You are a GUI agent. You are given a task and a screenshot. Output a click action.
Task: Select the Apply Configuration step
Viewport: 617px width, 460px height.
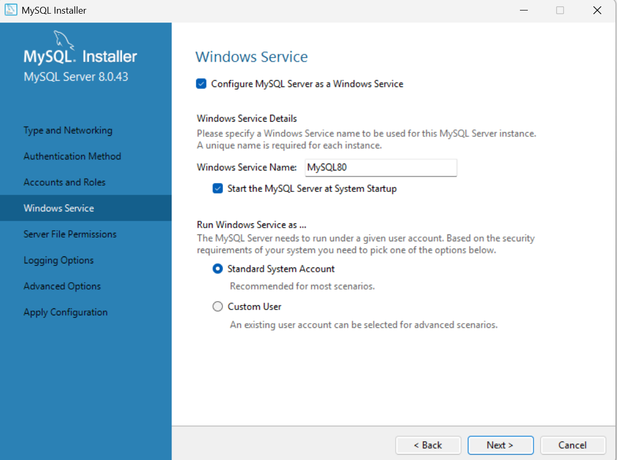click(x=65, y=312)
